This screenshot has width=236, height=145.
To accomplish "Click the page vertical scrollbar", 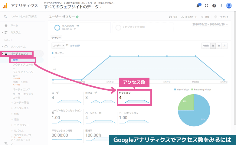I will (235, 68).
